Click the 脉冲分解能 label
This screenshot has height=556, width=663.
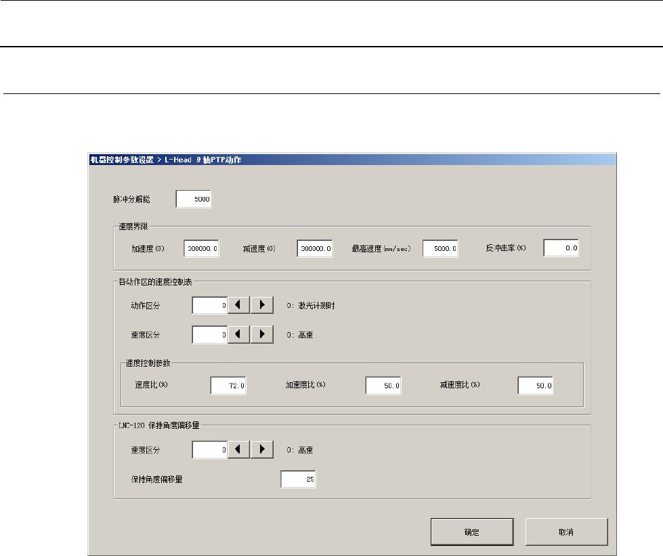[x=131, y=200]
